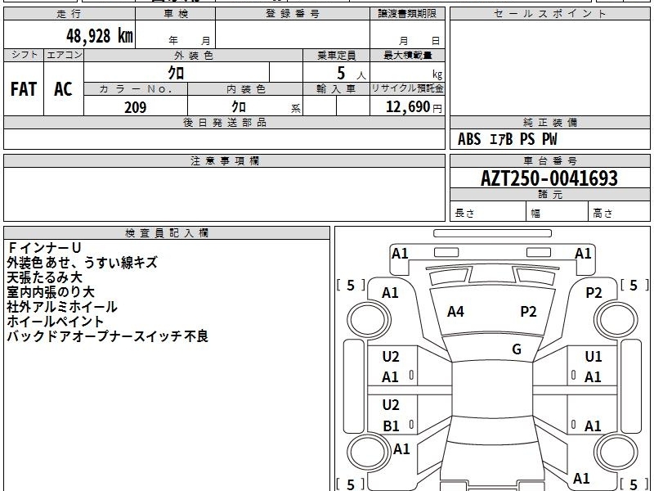This screenshot has width=654, height=491.
Task: Click the B1 mark on the car diagram
Action: 392,426
